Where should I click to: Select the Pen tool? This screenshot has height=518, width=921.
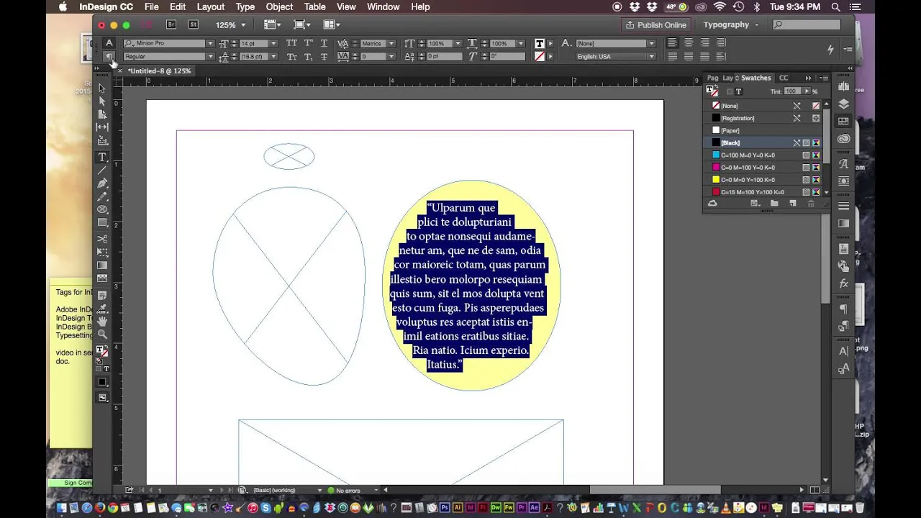[x=102, y=183]
